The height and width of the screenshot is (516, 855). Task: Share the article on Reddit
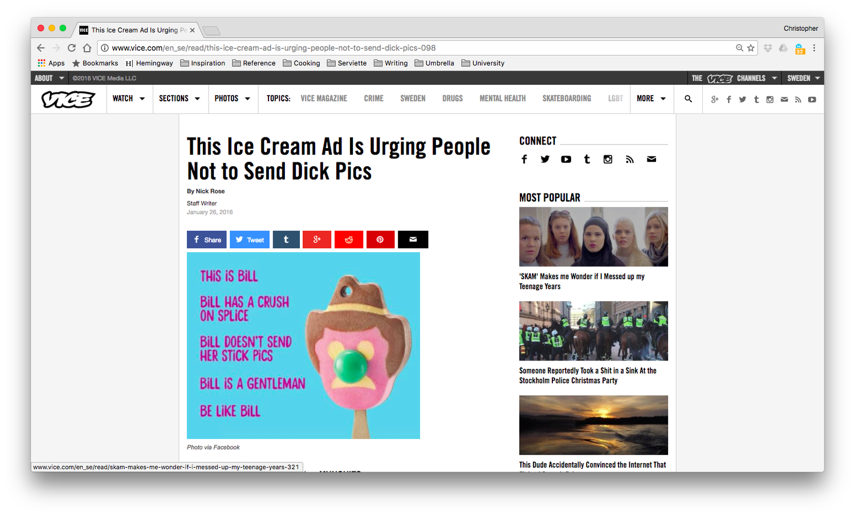click(349, 240)
